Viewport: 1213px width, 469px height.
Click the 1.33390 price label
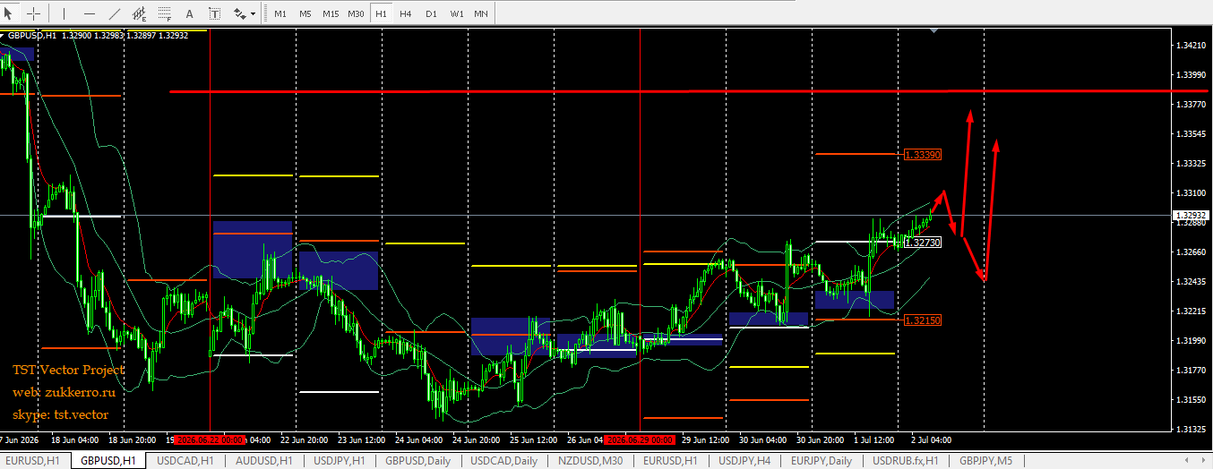pyautogui.click(x=922, y=155)
